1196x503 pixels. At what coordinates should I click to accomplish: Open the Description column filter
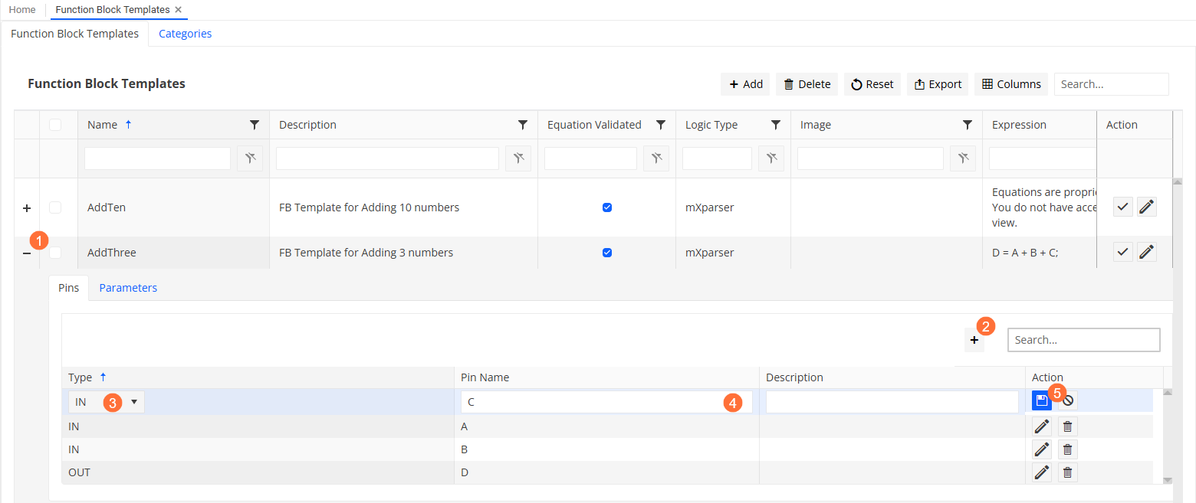523,125
